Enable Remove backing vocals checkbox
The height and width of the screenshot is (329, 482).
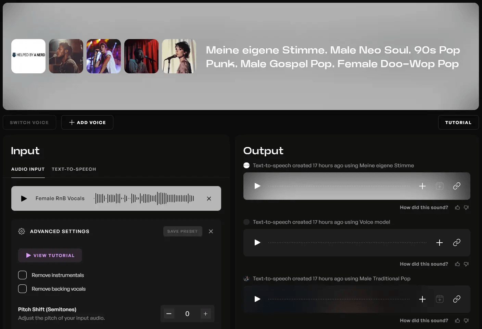[x=23, y=289]
